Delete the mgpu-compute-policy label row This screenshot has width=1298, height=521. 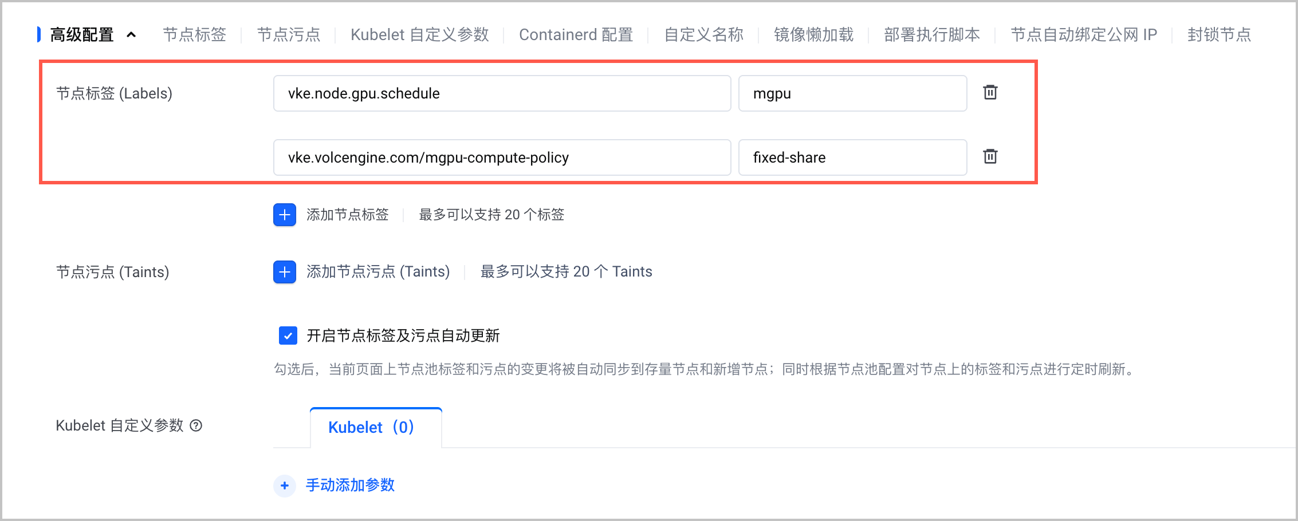990,156
